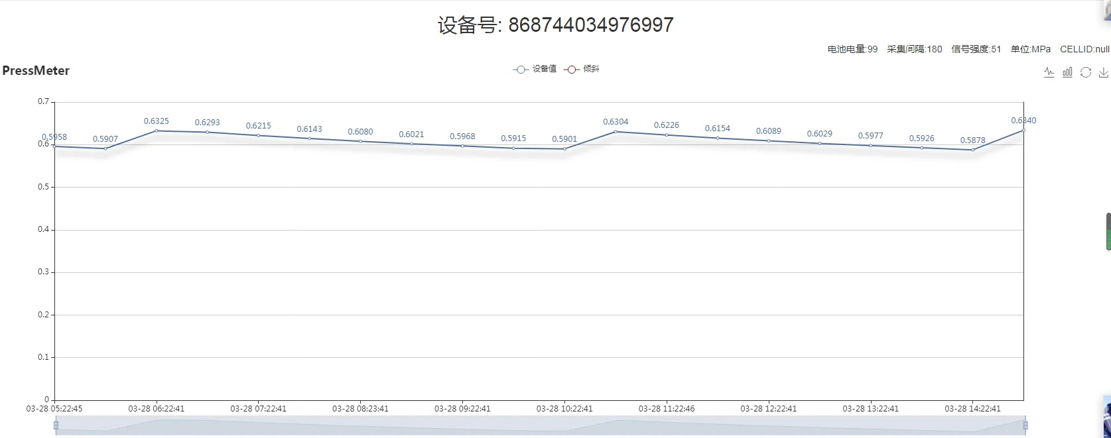
Task: Click data point labeled 0.6325
Action: (x=157, y=131)
